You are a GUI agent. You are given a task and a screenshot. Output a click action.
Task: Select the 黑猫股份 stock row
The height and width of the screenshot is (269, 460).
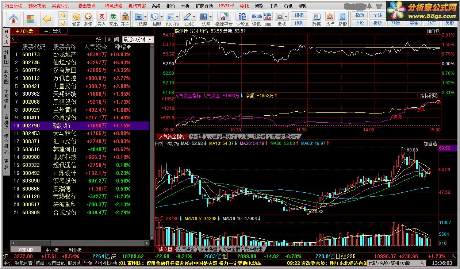[x=80, y=102]
